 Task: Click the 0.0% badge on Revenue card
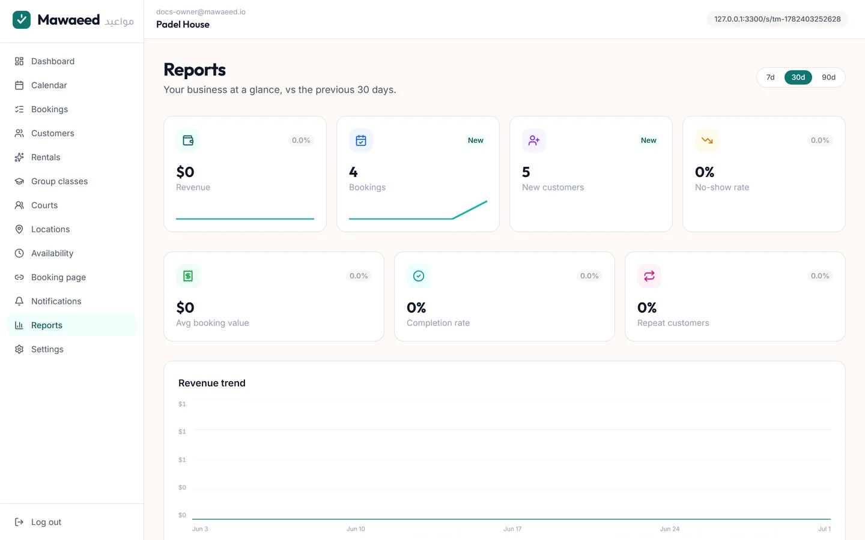pos(301,140)
